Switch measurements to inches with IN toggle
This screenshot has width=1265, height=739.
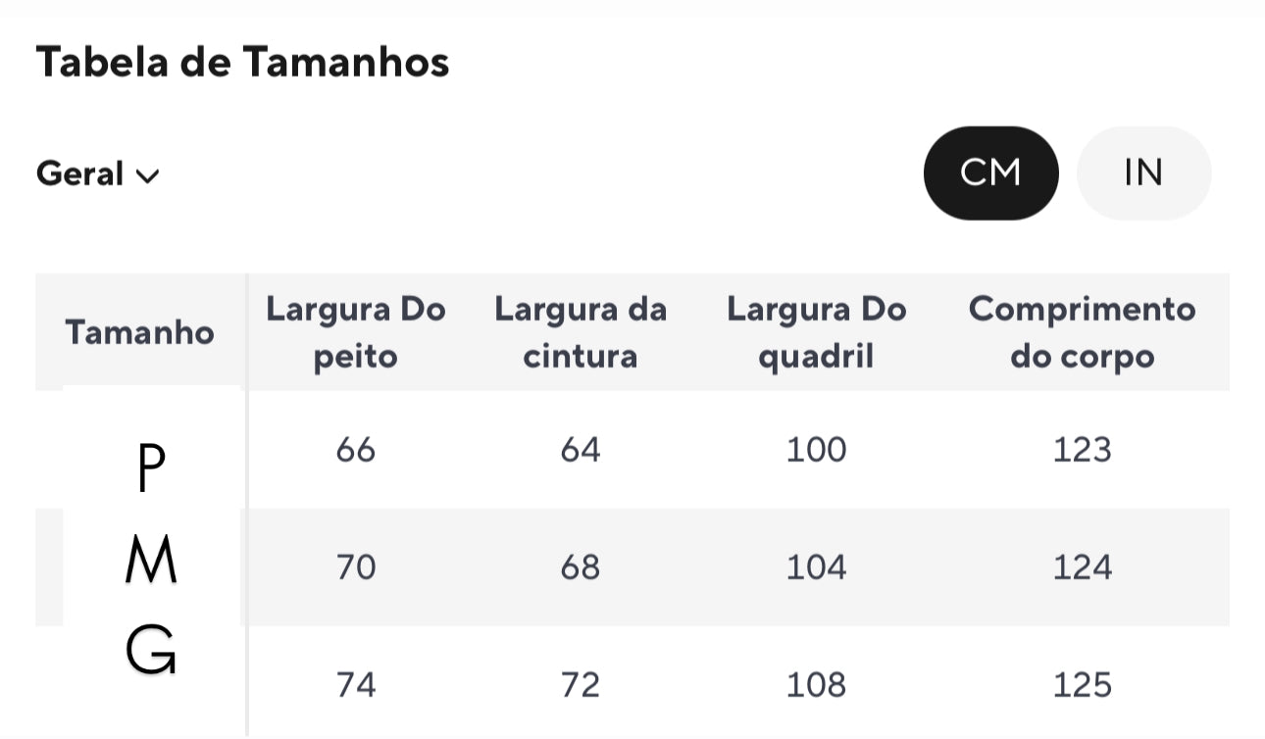1143,172
